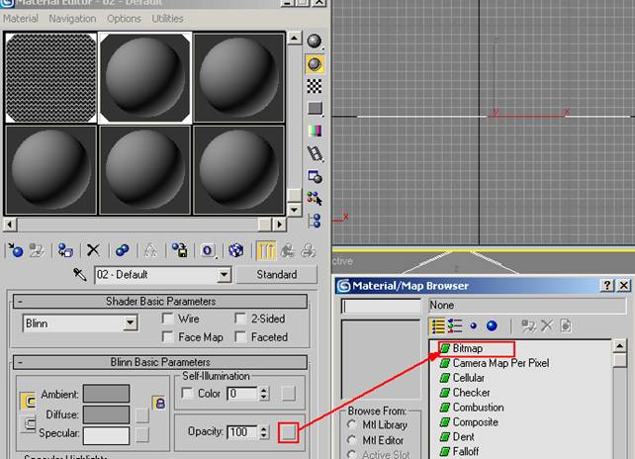Enable the Wire checkbox
Image resolution: width=635 pixels, height=459 pixels.
pos(167,320)
